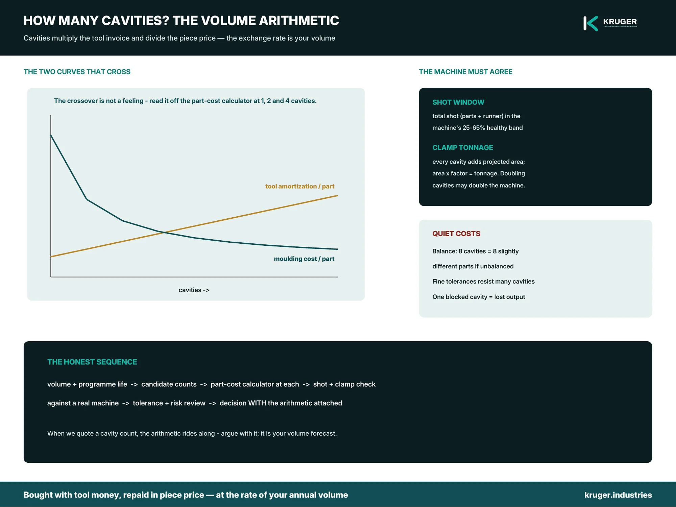Click the 'moulding cost / part' label
Image resolution: width=676 pixels, height=507 pixels.
click(x=304, y=259)
